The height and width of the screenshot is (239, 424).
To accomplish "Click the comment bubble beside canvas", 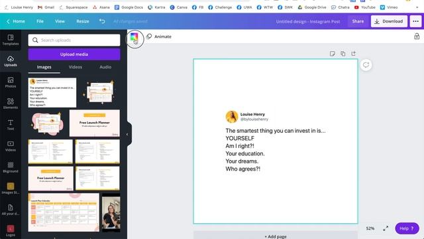I will [x=366, y=65].
